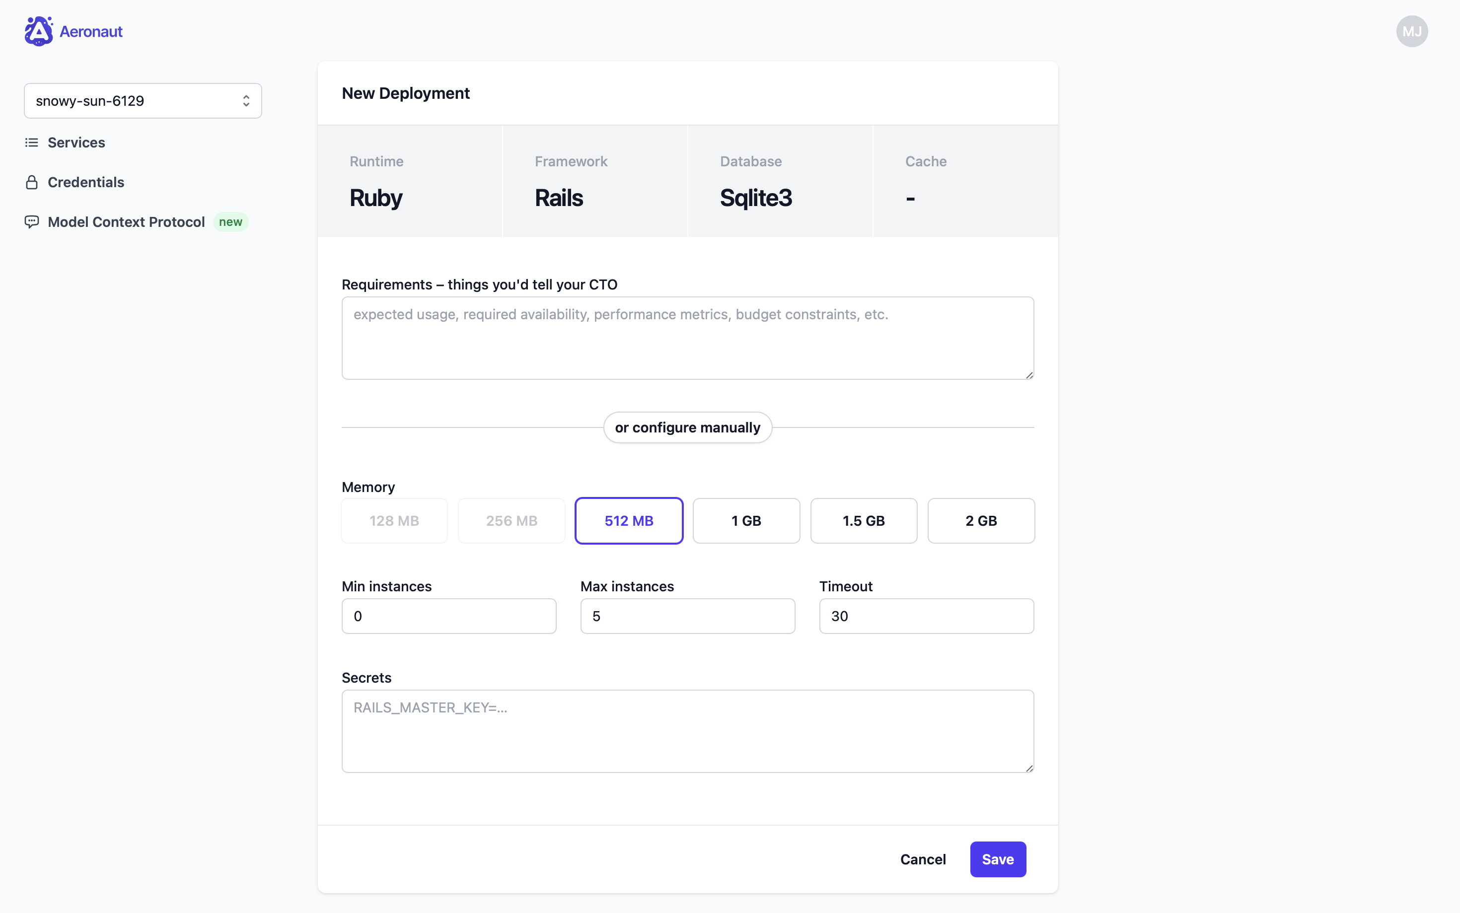Image resolution: width=1460 pixels, height=913 pixels.
Task: Click 'or configure manually' label
Action: point(688,427)
